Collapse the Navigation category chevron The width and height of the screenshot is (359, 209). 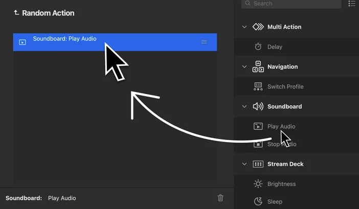point(244,67)
